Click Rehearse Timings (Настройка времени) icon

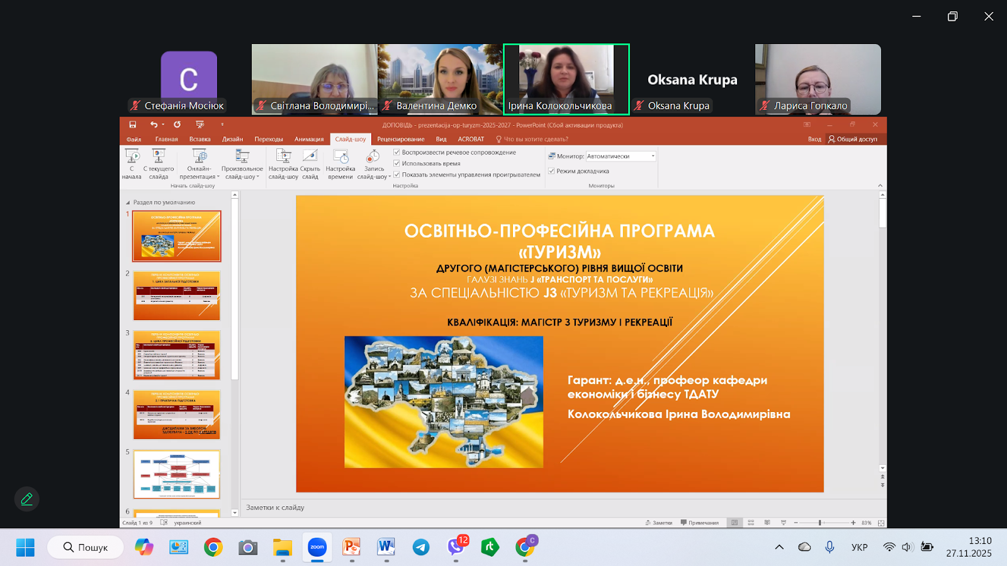[x=340, y=157]
